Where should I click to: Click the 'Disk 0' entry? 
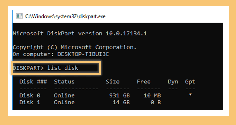click(x=30, y=95)
